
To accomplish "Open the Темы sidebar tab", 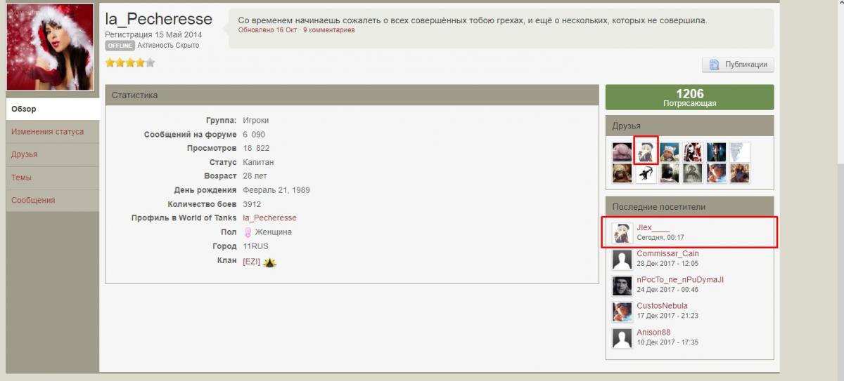I will click(x=53, y=178).
